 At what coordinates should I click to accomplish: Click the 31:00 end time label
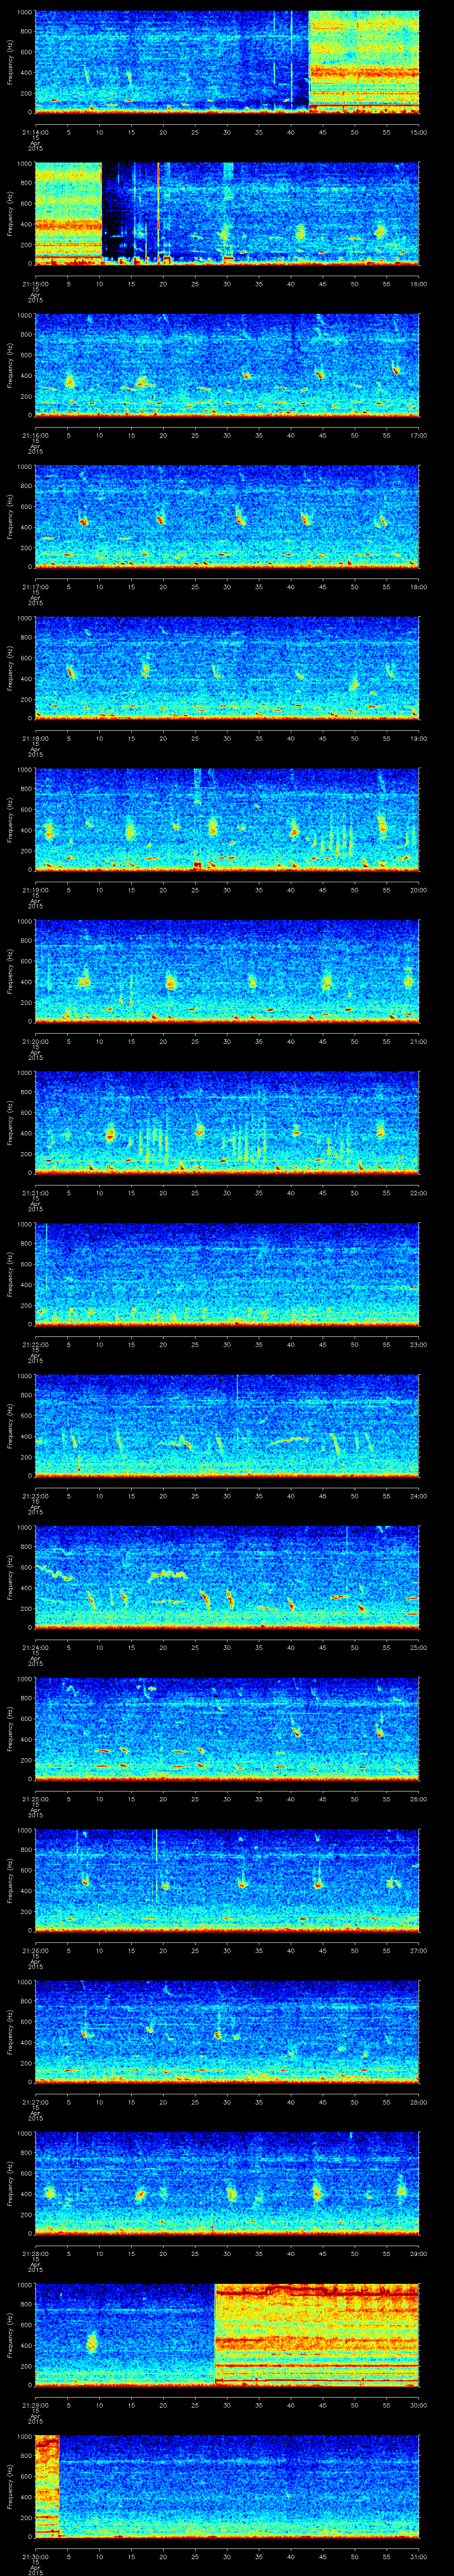419,2556
